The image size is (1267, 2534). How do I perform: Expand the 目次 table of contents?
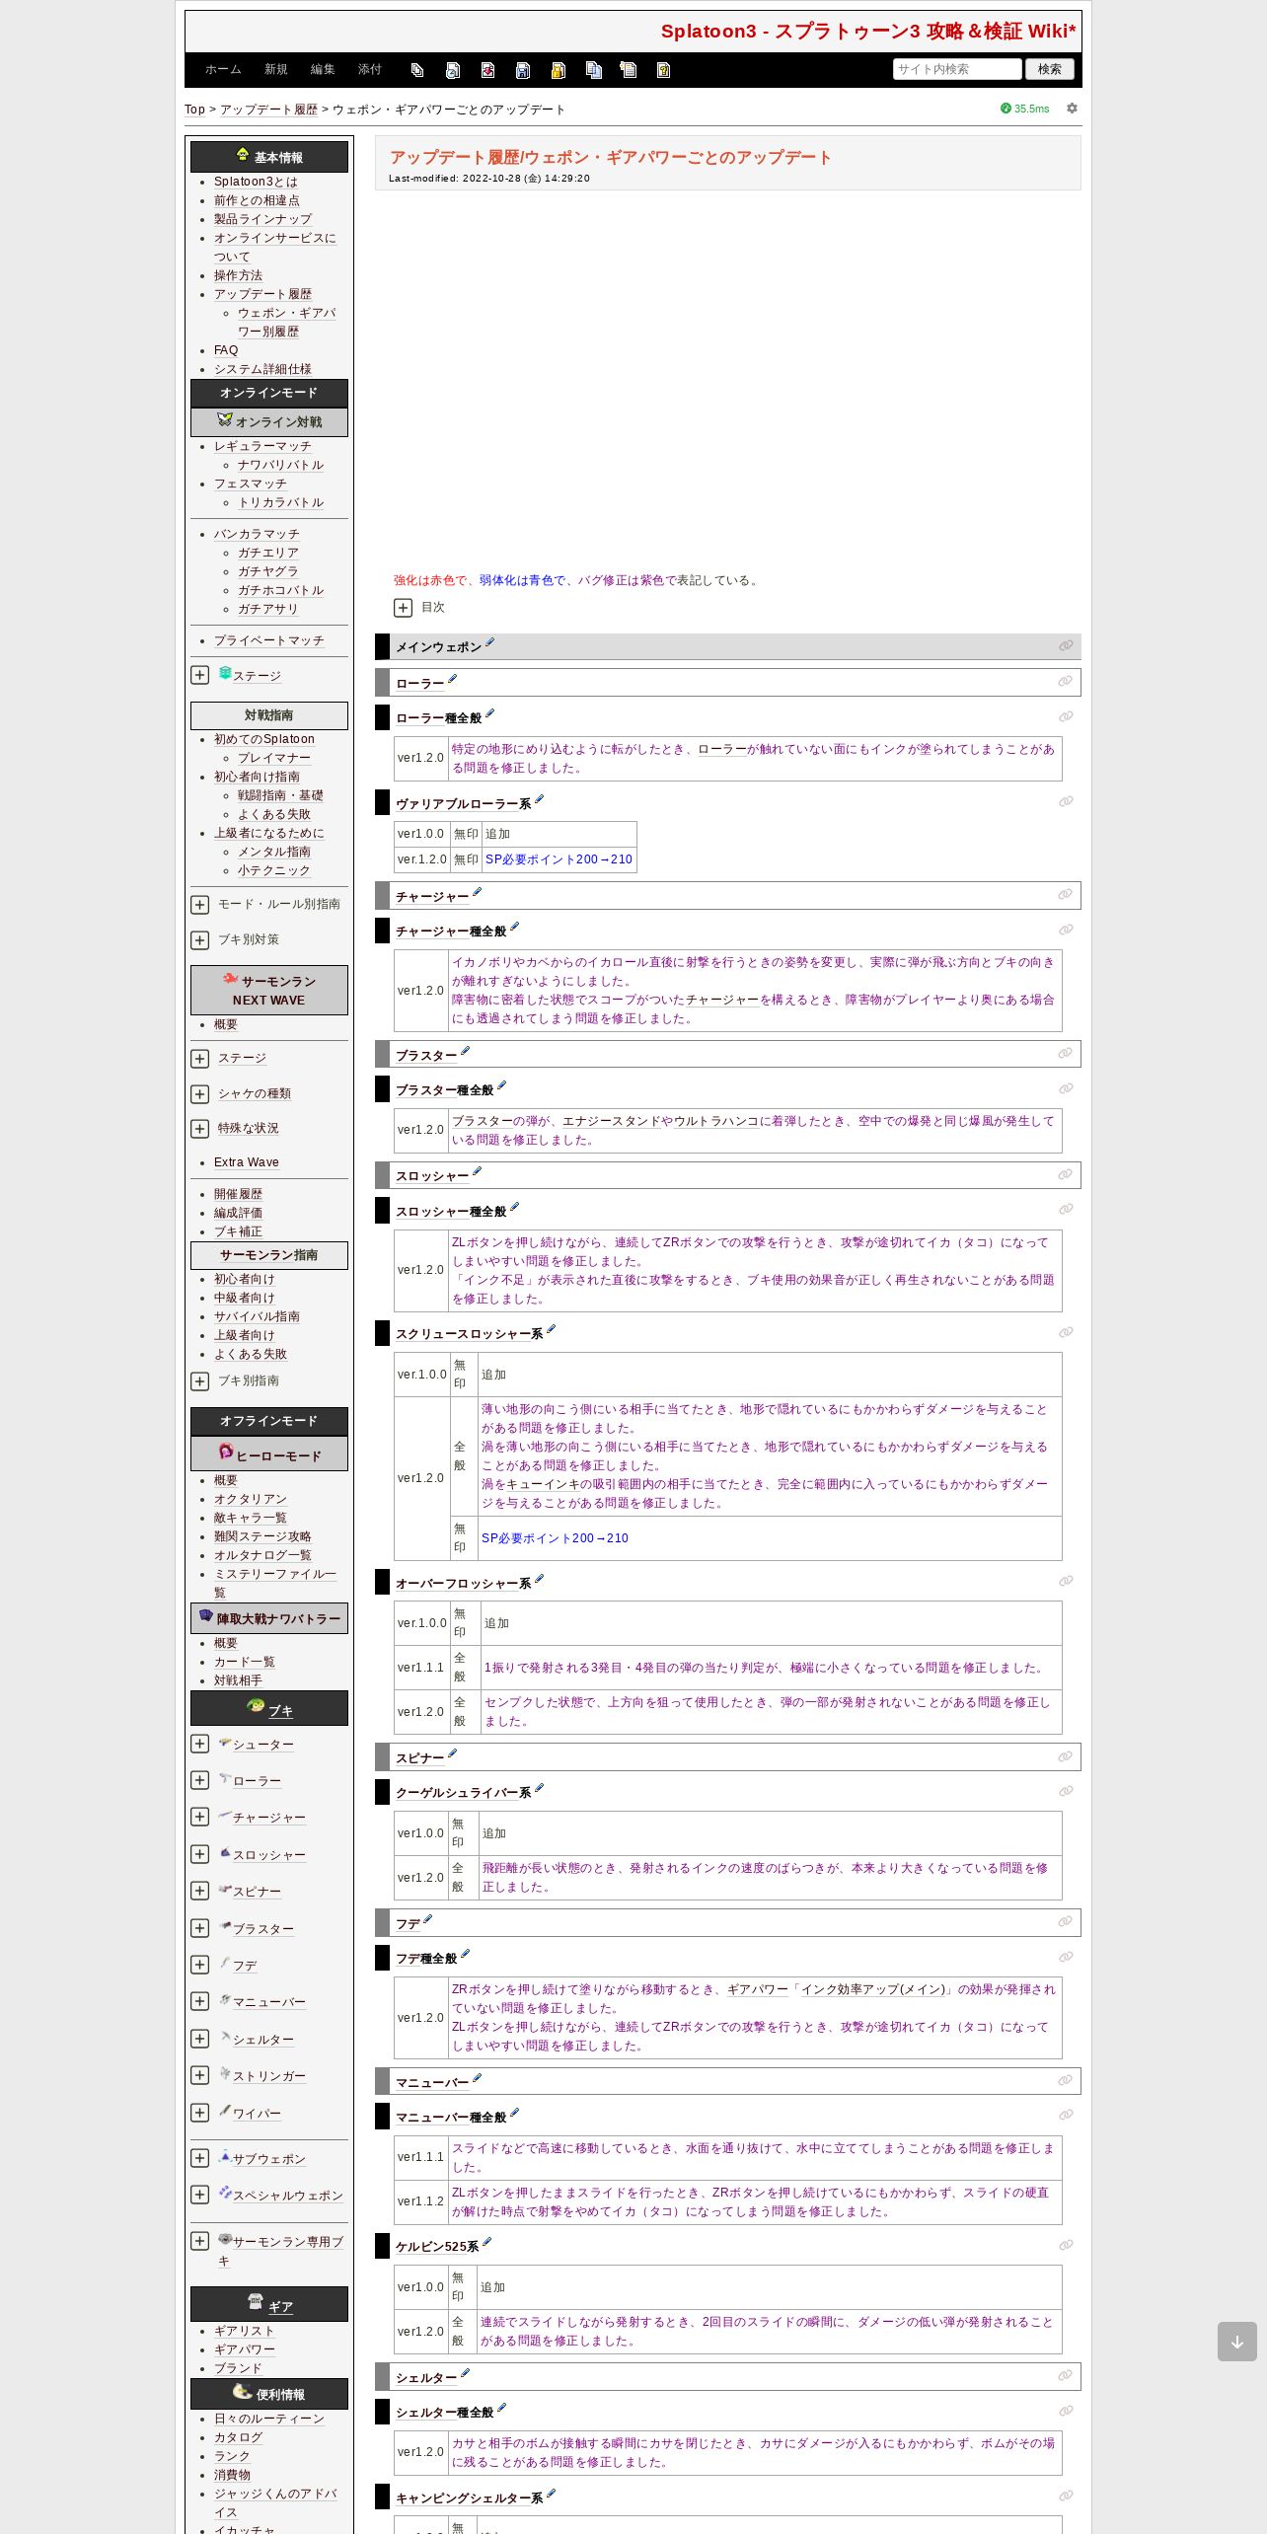(x=403, y=608)
